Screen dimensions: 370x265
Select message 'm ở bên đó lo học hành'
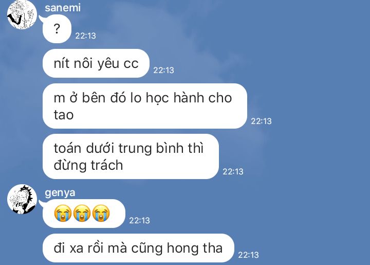145,106
